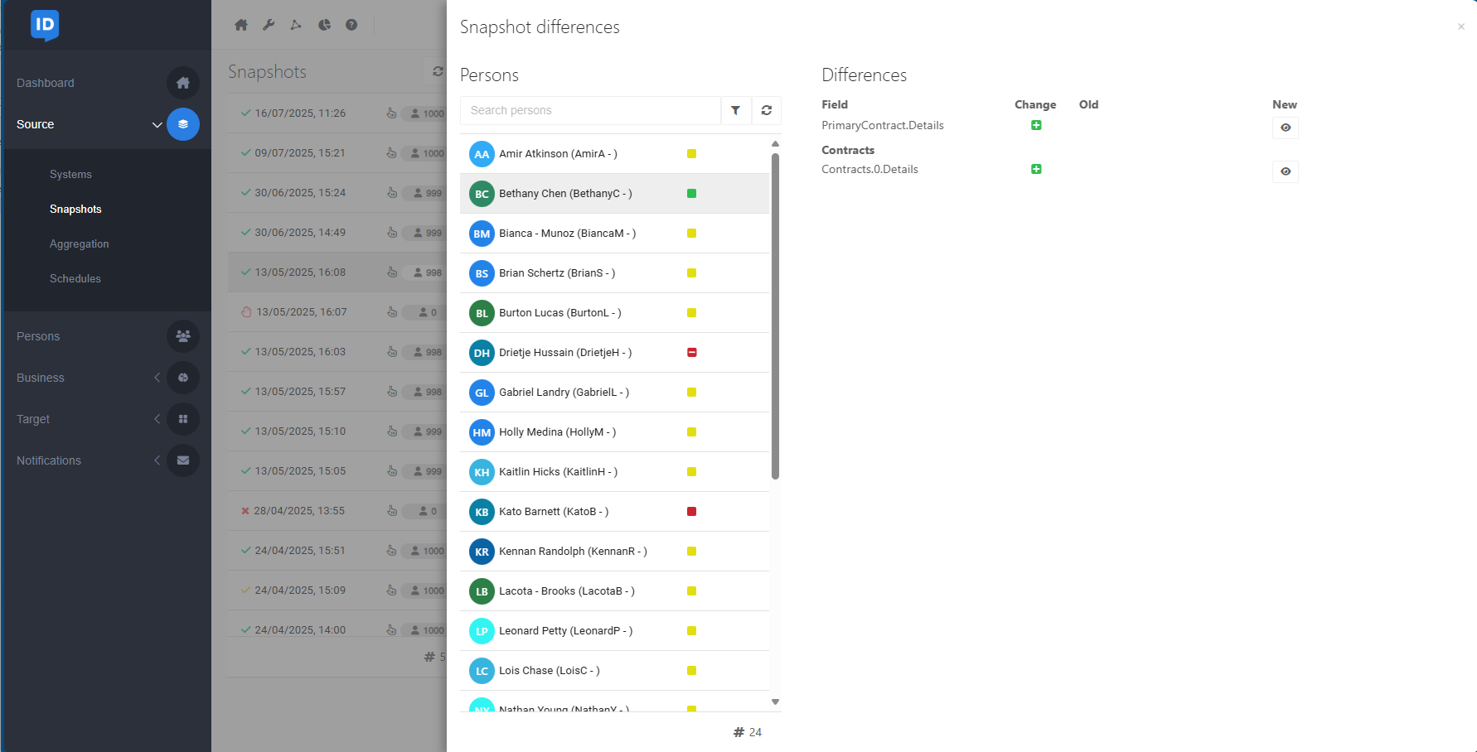The width and height of the screenshot is (1477, 752).
Task: Click the home icon in top toolbar
Action: point(241,25)
